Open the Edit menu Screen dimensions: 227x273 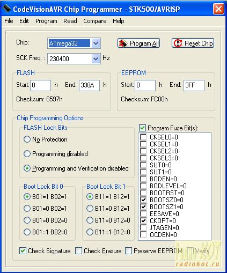click(x=24, y=21)
